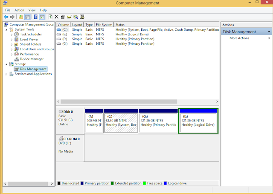273x194 pixels.
Task: Sort by the Layout column header
Action: click(77, 25)
